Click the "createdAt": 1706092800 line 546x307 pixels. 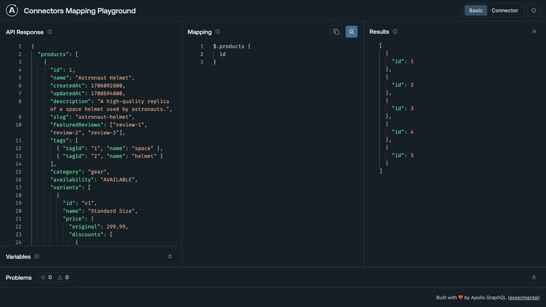tap(88, 86)
